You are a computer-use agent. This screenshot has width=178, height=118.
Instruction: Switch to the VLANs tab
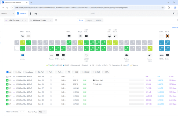99,20
